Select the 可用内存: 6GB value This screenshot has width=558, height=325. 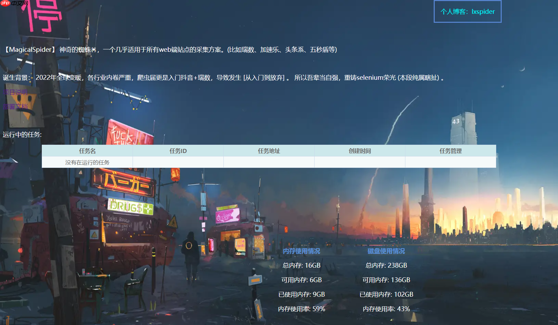(301, 280)
